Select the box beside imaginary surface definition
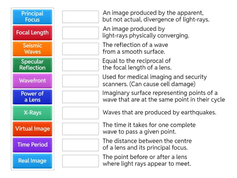 (x=80, y=97)
